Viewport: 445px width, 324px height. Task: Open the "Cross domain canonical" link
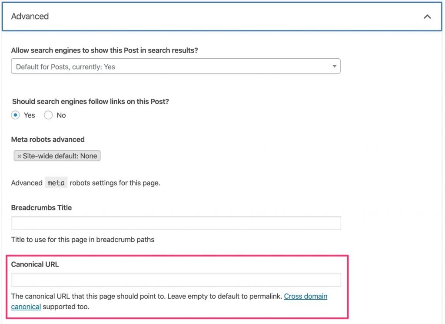coord(306,296)
